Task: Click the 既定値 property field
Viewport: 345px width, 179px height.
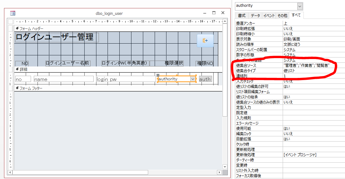Action: [314, 113]
